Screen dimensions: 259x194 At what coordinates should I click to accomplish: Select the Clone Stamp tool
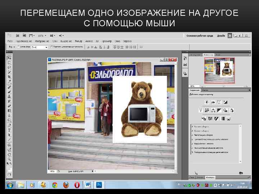[x=9, y=96]
